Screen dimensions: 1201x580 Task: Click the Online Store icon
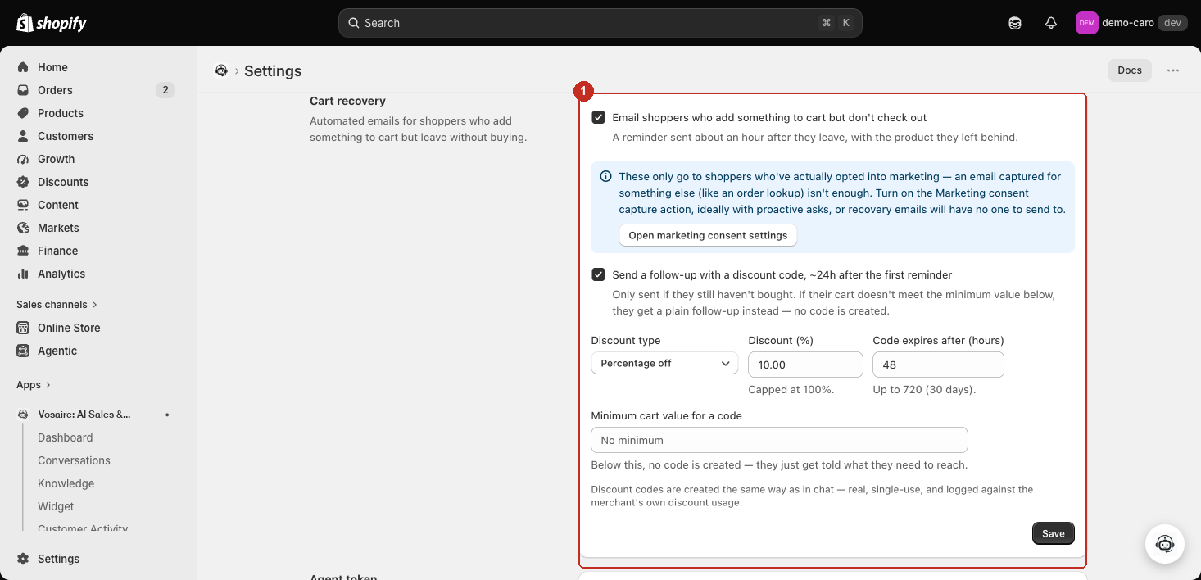tap(23, 328)
